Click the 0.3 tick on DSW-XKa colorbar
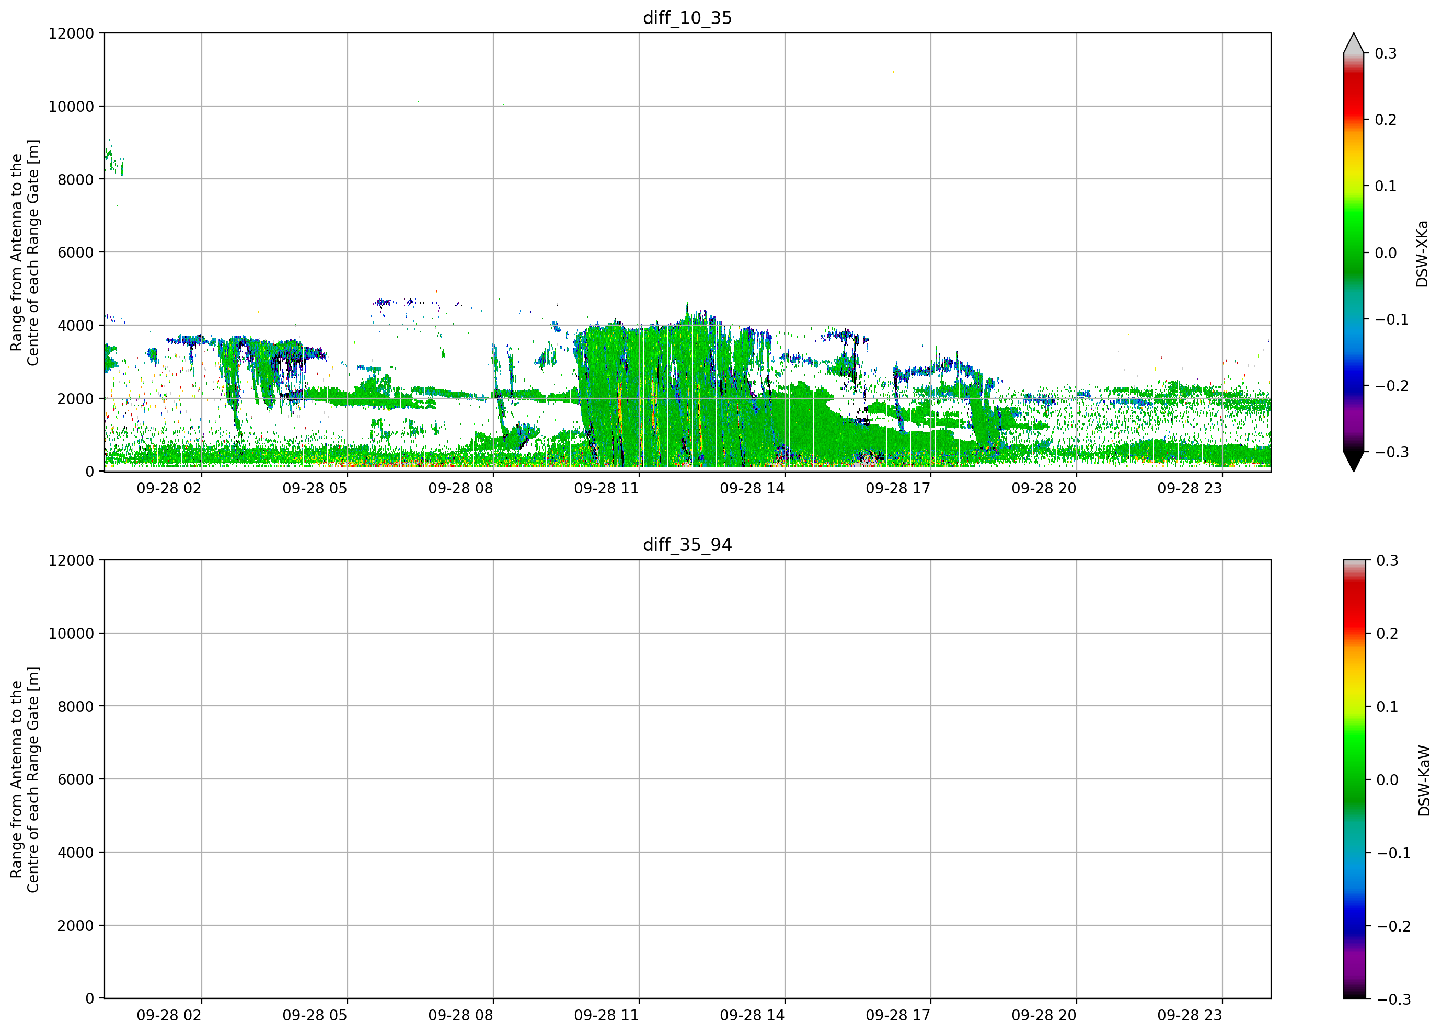The image size is (1442, 1034). [x=1386, y=53]
